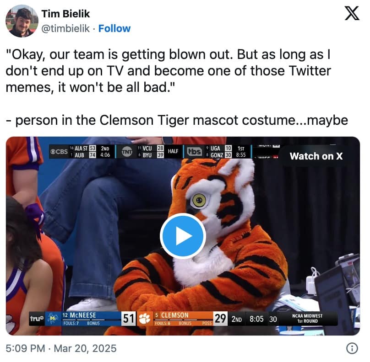Image resolution: width=370 pixels, height=362 pixels.
Task: Click the tbs logo in the score ticker
Action: (194, 151)
